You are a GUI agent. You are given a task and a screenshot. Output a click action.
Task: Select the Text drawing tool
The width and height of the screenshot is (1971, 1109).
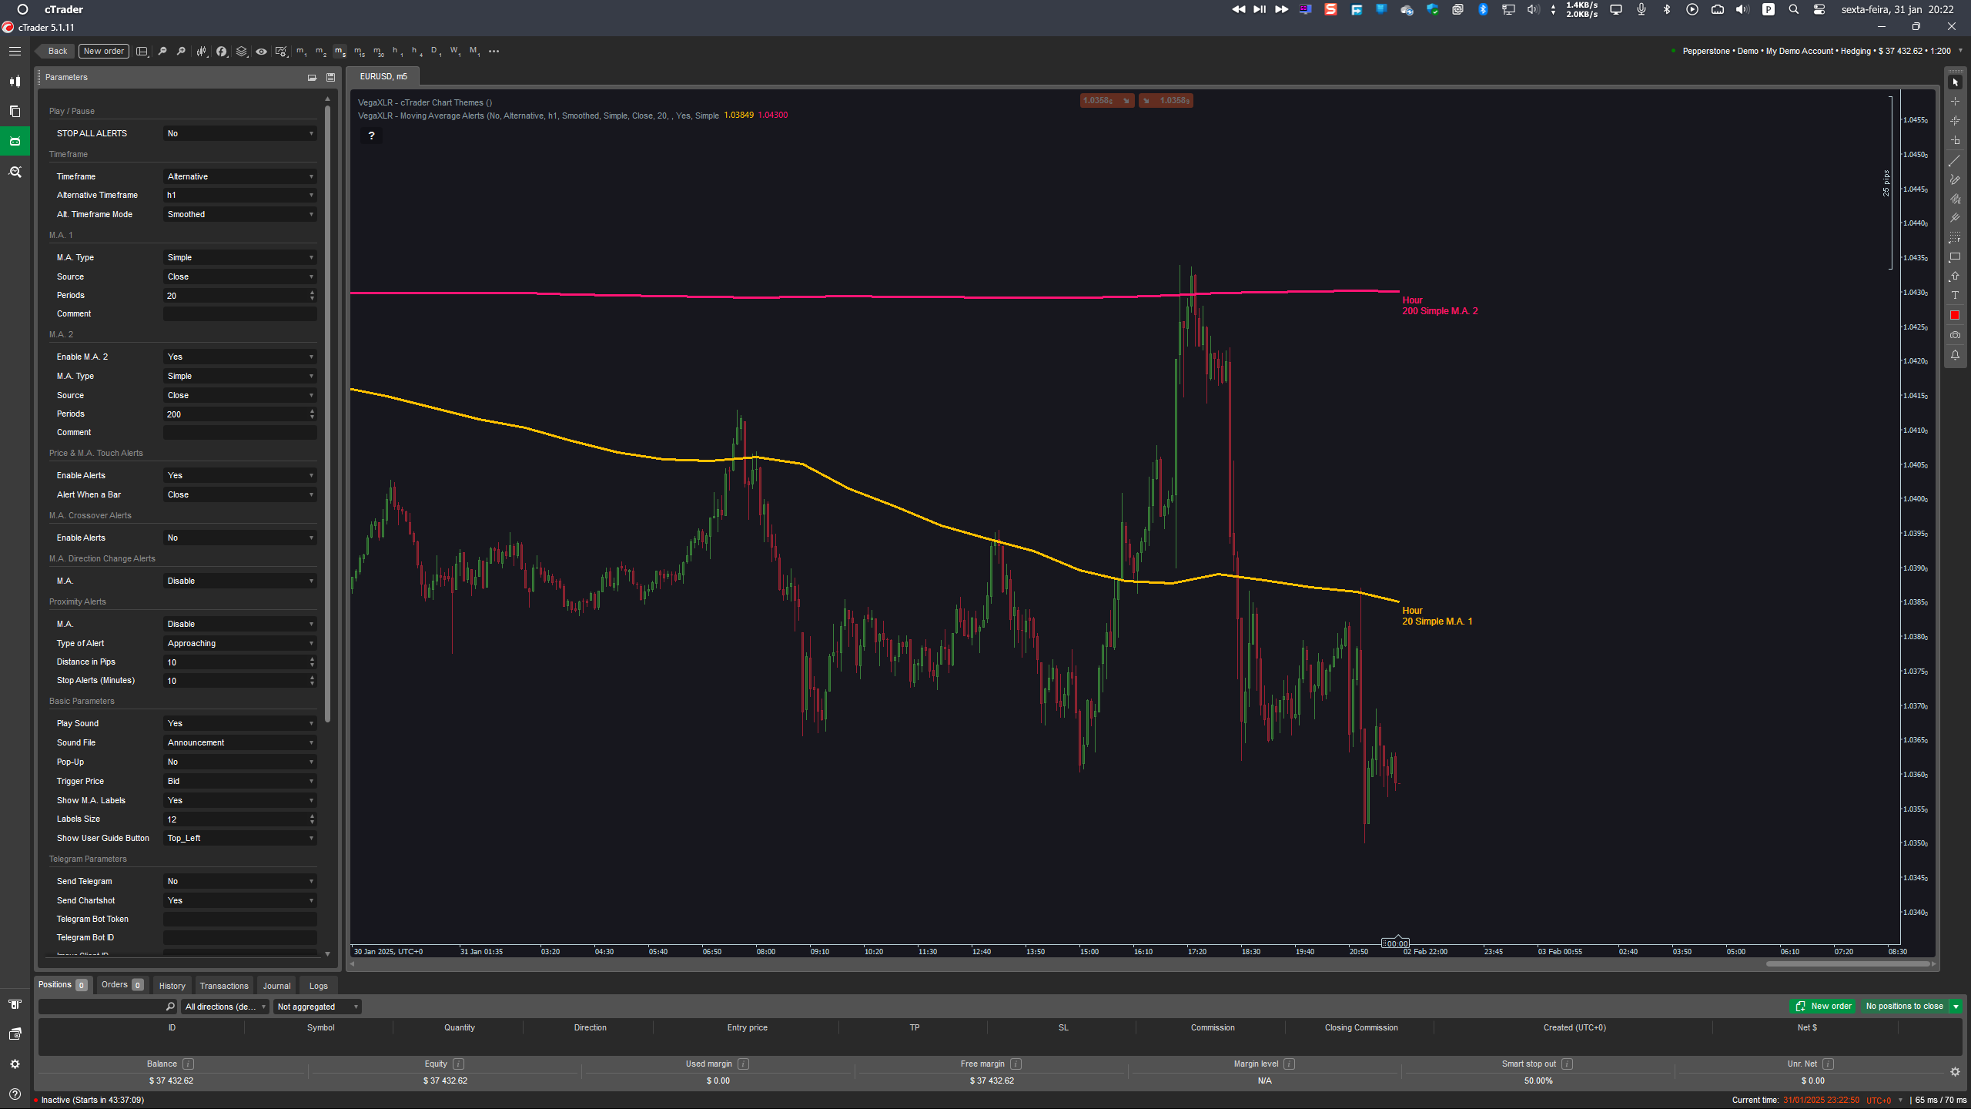click(x=1954, y=296)
